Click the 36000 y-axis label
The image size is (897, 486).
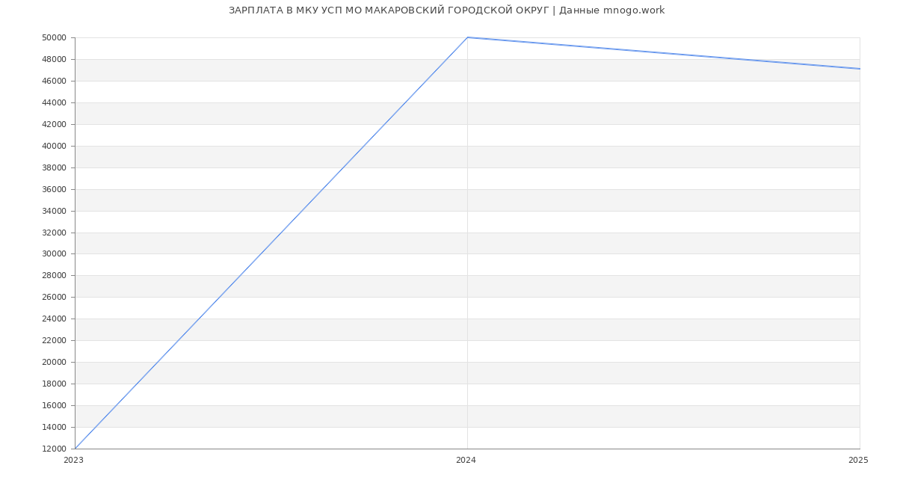(x=54, y=190)
